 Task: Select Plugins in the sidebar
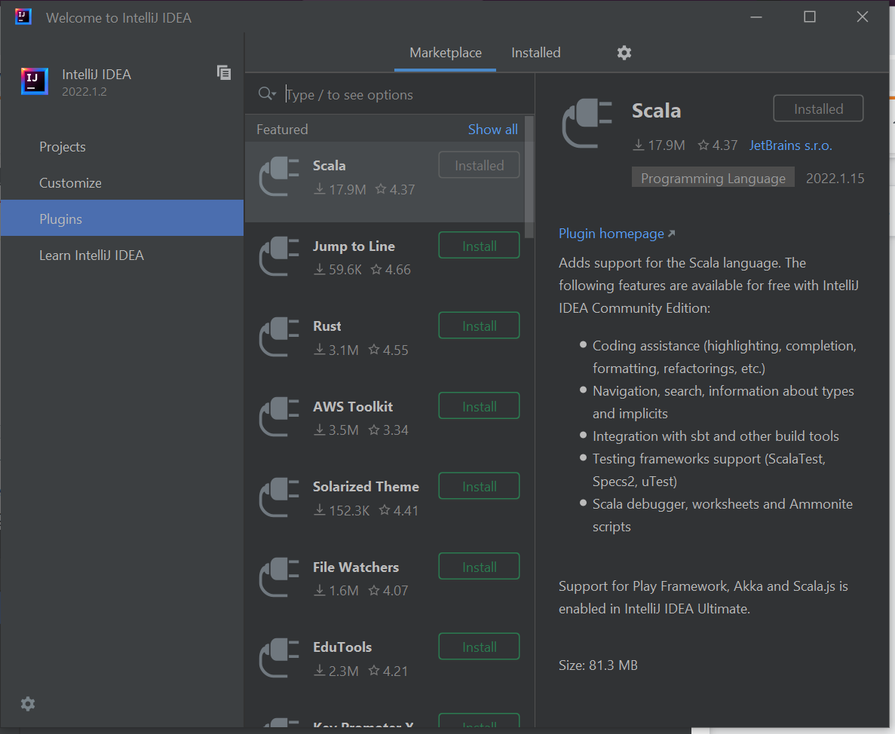[122, 219]
